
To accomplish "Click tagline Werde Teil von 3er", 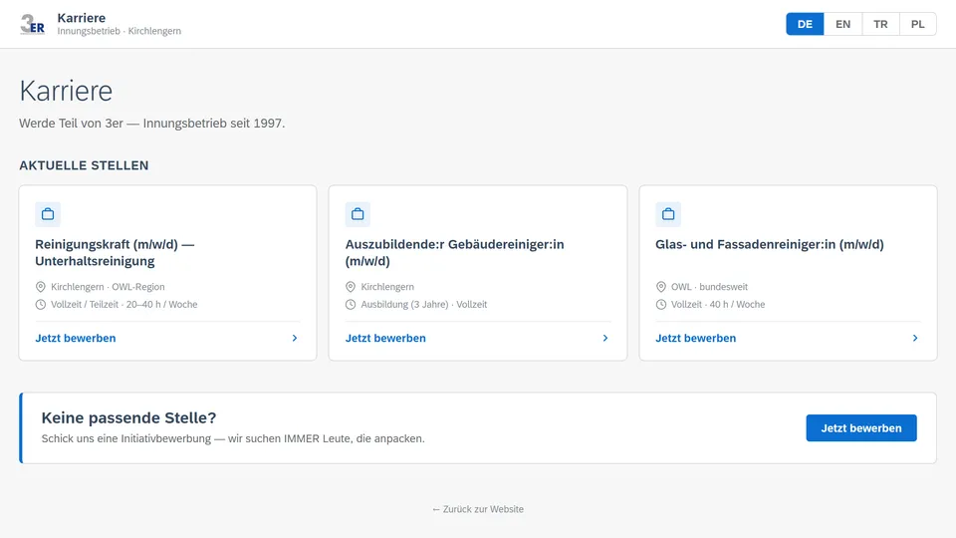I will coord(151,124).
